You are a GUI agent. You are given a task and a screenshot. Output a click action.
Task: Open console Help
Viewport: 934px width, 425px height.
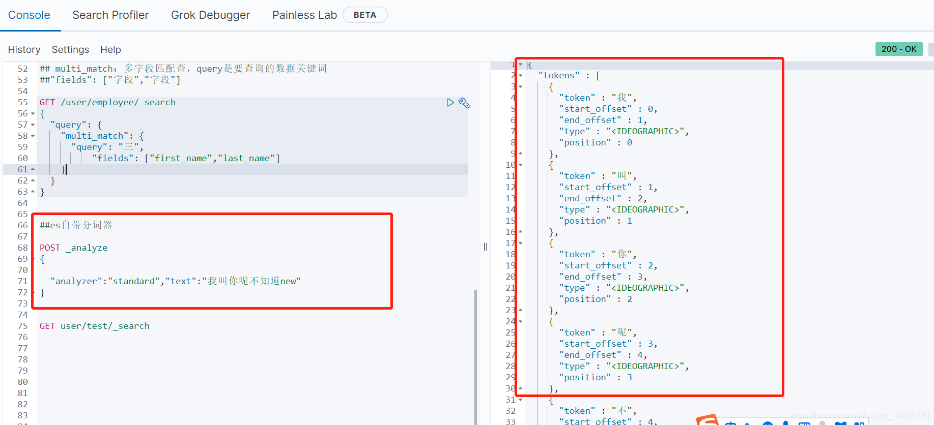pos(110,49)
